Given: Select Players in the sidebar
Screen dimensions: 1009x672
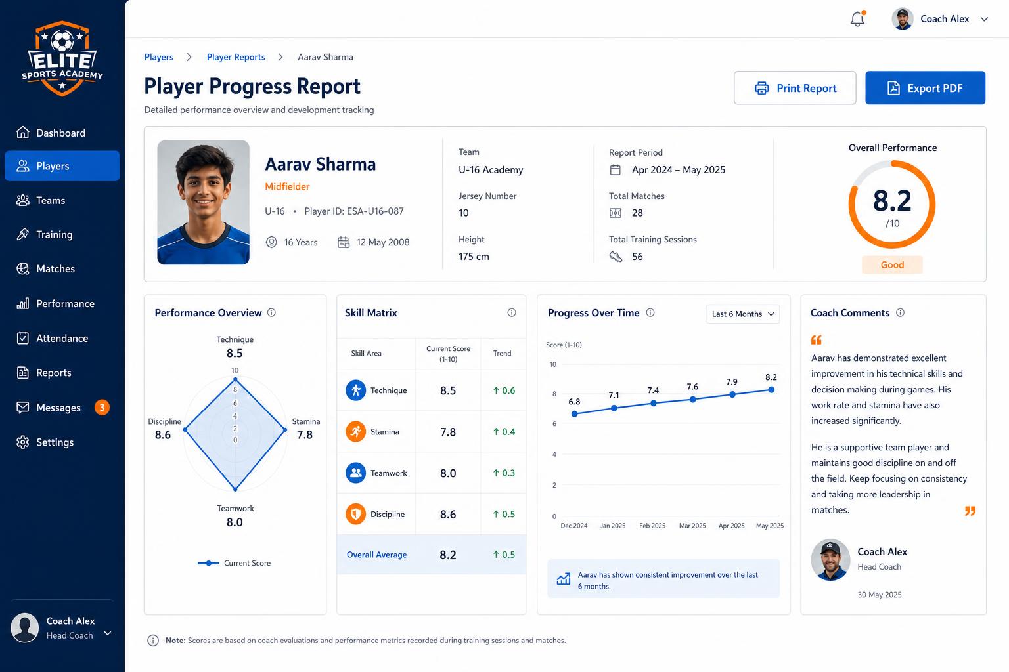Looking at the screenshot, I should coord(62,166).
